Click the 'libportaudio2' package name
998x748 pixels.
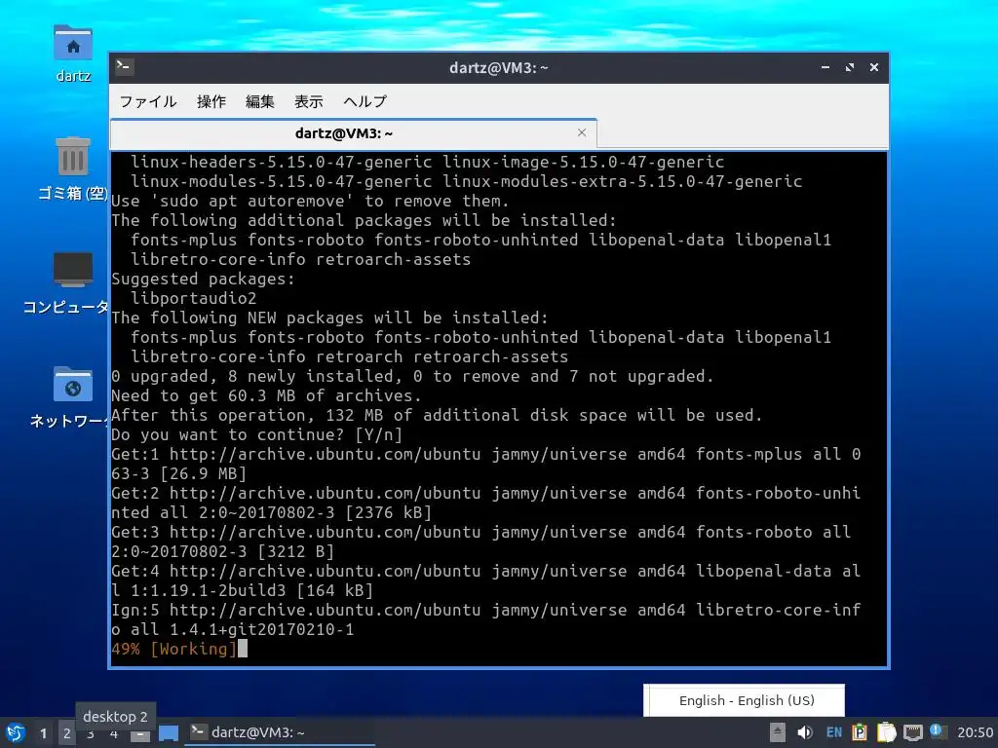(x=194, y=298)
